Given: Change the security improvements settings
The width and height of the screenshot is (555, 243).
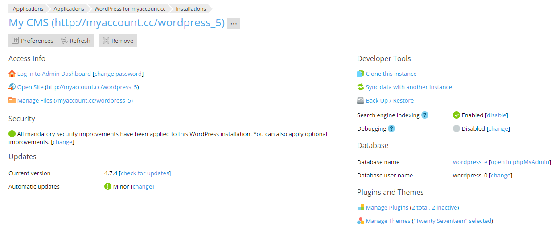Looking at the screenshot, I should point(63,142).
